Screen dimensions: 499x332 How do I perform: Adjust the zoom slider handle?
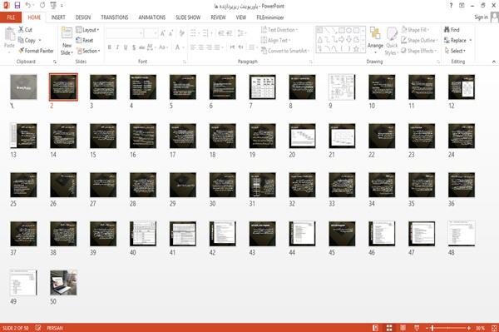432,328
